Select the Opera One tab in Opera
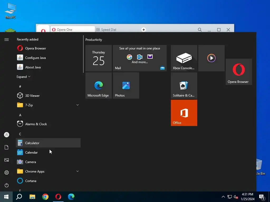 click(72, 29)
